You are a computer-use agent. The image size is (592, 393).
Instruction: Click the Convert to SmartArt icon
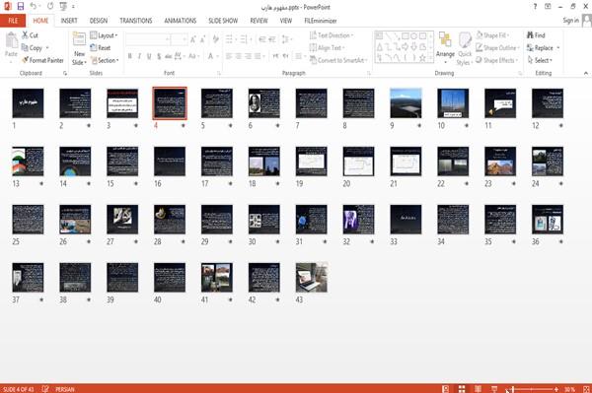click(x=337, y=60)
